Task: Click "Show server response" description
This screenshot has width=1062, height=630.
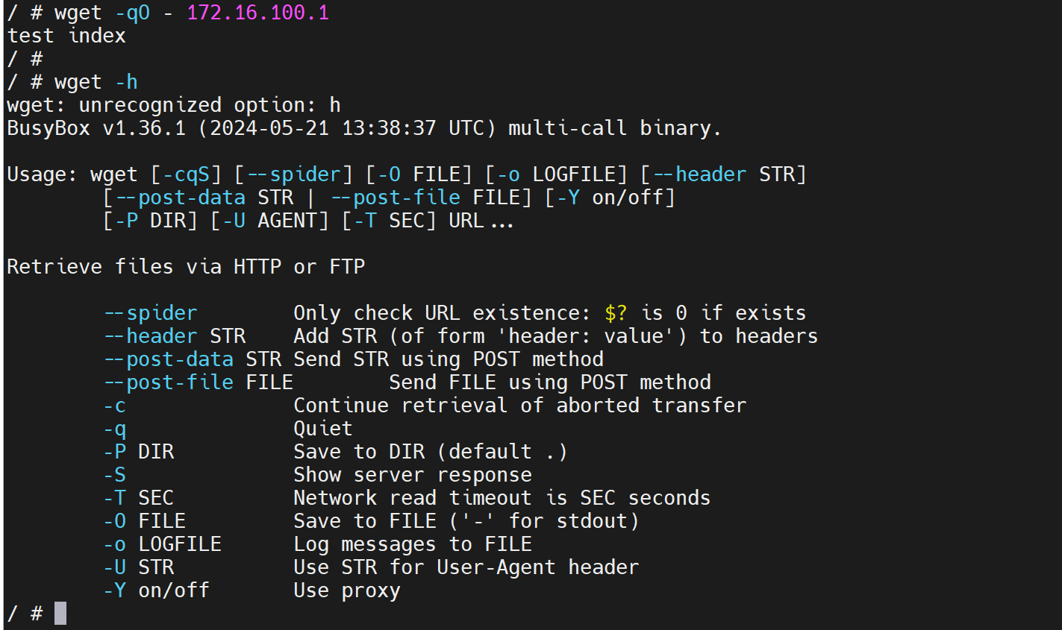Action: [x=413, y=475]
